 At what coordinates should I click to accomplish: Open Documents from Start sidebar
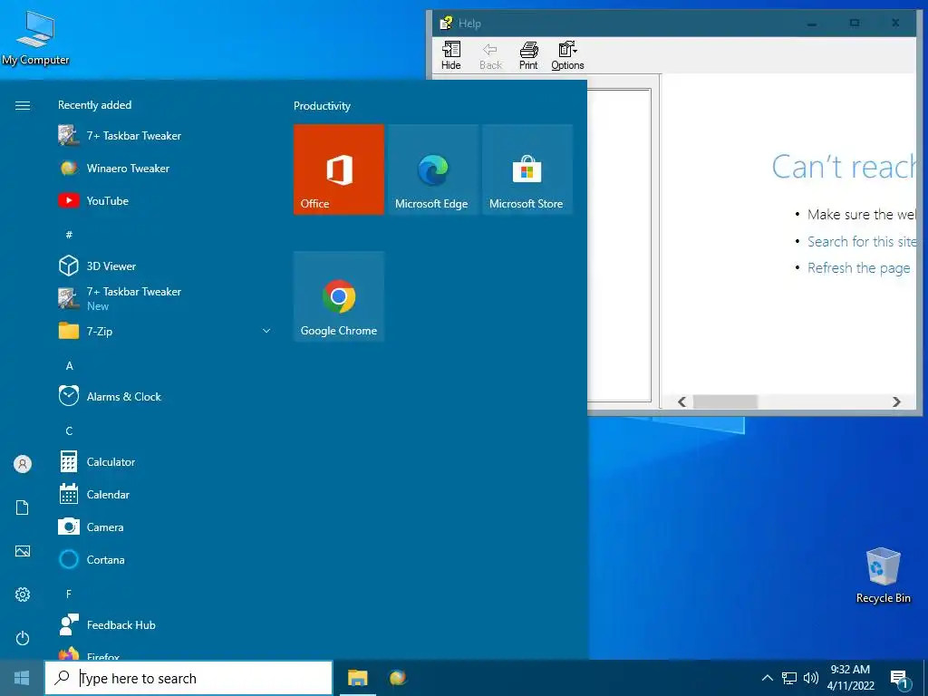pos(23,507)
